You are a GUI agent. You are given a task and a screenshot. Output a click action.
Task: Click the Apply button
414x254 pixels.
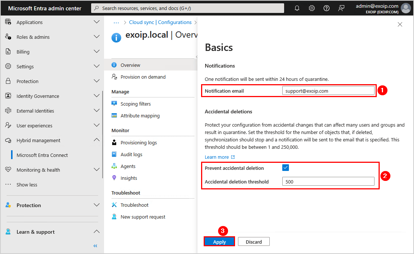(x=220, y=241)
